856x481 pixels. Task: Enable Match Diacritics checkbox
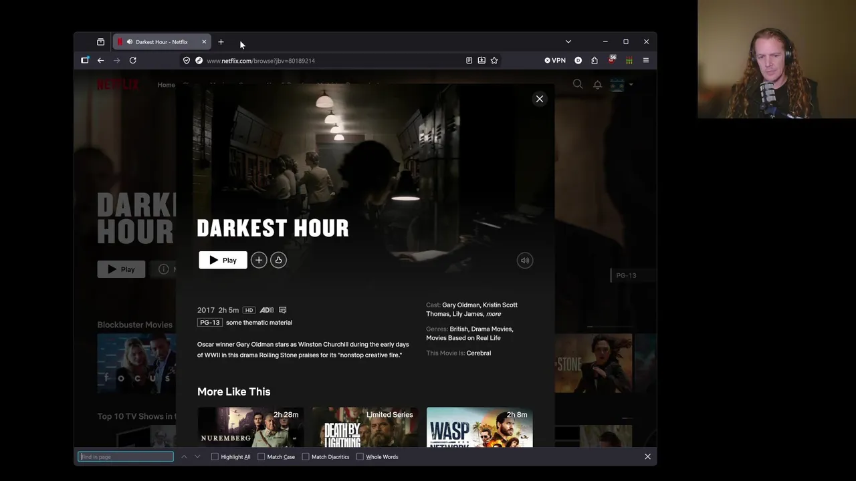[306, 457]
